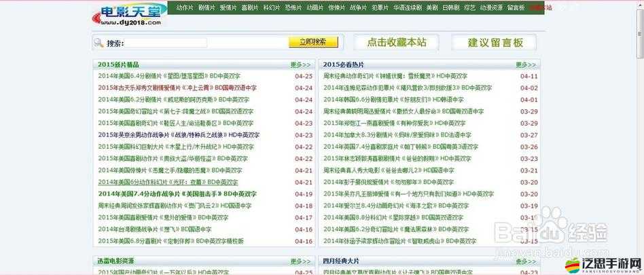Select 留言板 in the top navigation

(516, 7)
